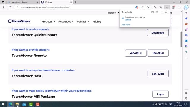The height and width of the screenshot is (107, 190).
Task: Open the red C app in the taskbar
Action: coord(38,104)
